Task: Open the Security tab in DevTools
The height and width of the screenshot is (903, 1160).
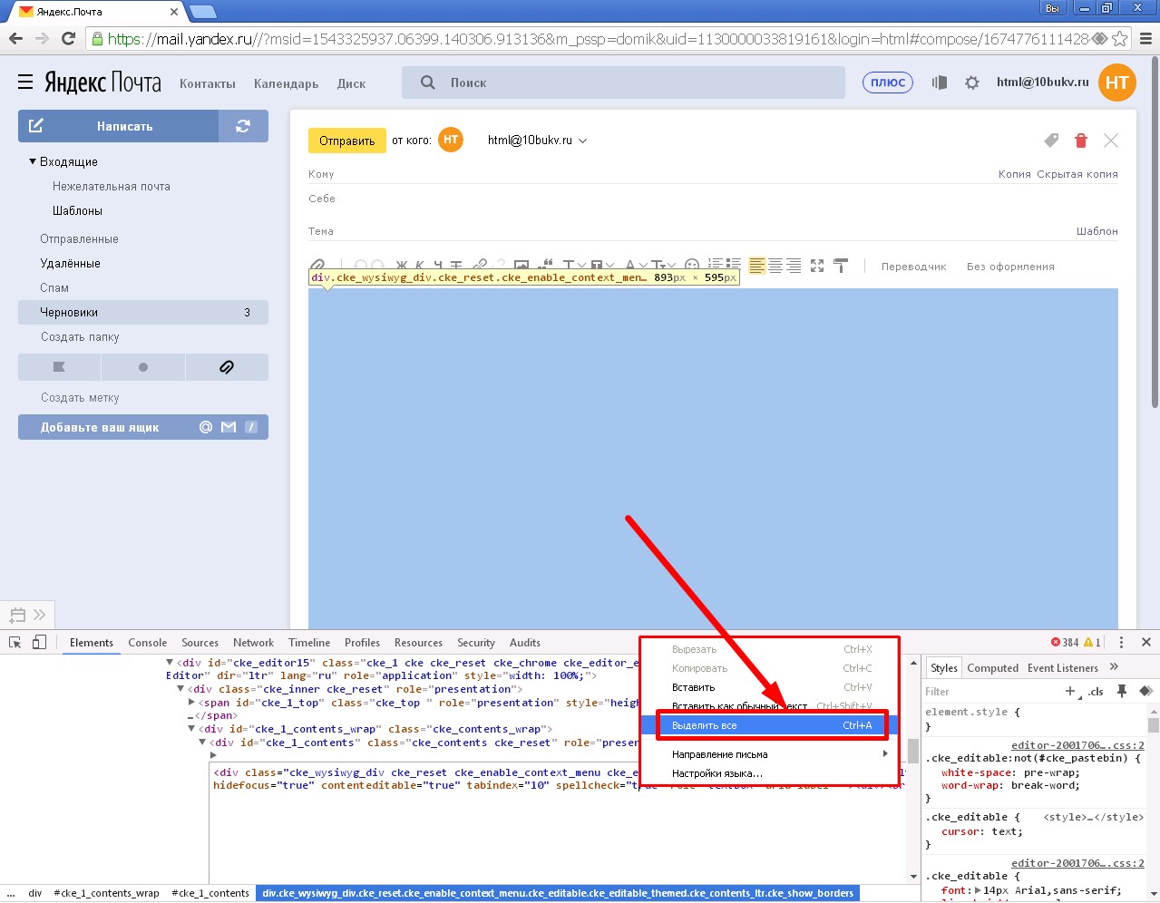Action: [476, 643]
